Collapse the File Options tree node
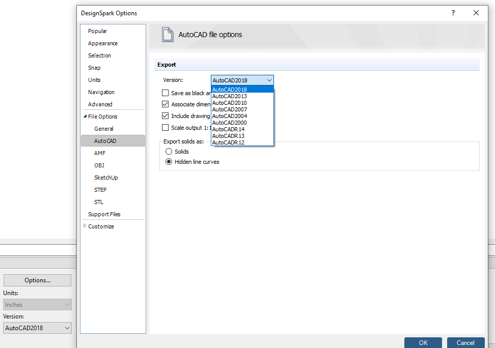The width and height of the screenshot is (495, 348). click(85, 117)
